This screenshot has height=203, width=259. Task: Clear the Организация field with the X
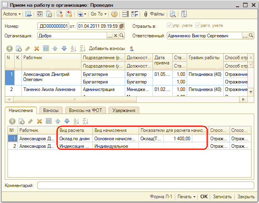tap(116, 36)
